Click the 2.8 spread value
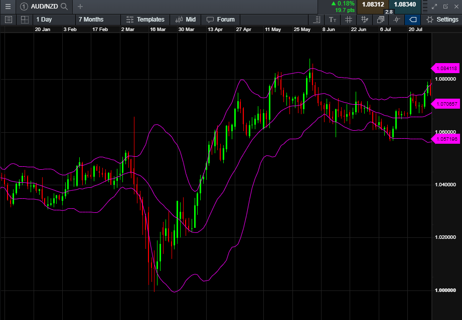 point(389,12)
